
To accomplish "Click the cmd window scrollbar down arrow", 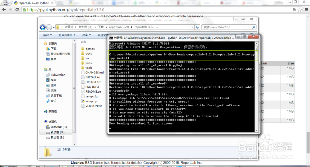I will click(x=257, y=130).
